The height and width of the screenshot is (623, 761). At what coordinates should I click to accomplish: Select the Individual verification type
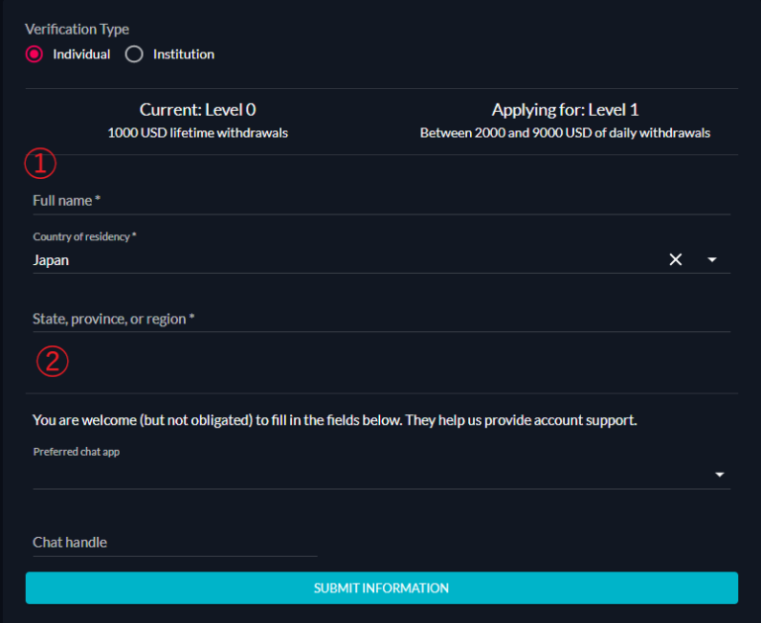click(34, 54)
